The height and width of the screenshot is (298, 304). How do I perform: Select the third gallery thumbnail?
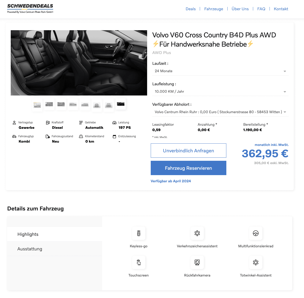coord(61,104)
